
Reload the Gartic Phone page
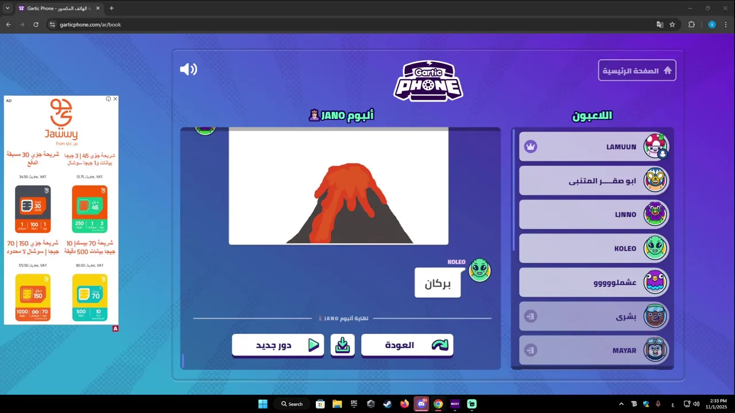click(36, 25)
